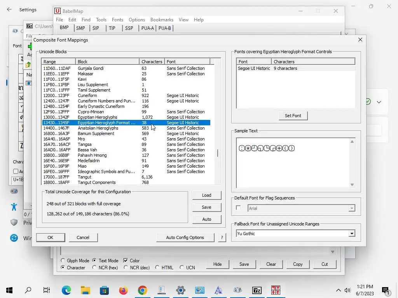The width and height of the screenshot is (398, 298).
Task: Open taskbar Search magnifier
Action: coord(28,290)
